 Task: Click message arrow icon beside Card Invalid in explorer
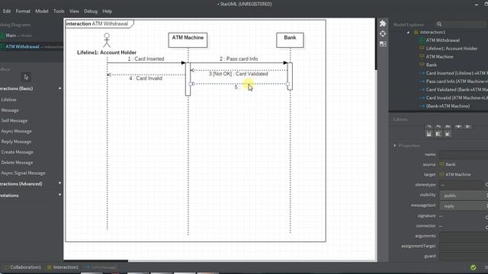coord(422,98)
